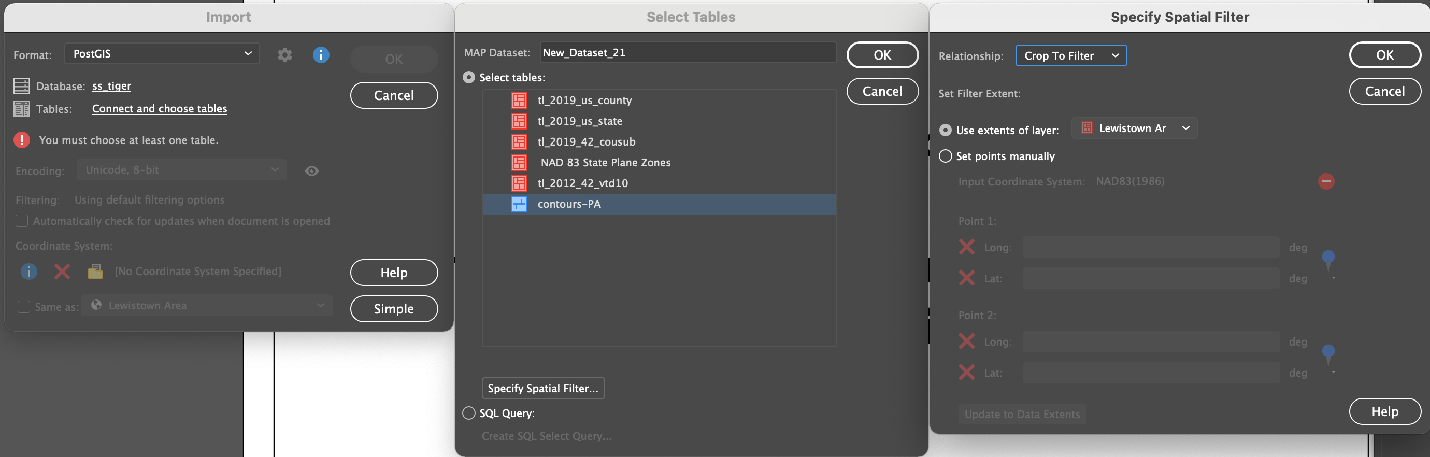Viewport: 1430px width, 457px height.
Task: Select NAD 83 State Plane Zones row
Action: (659, 163)
